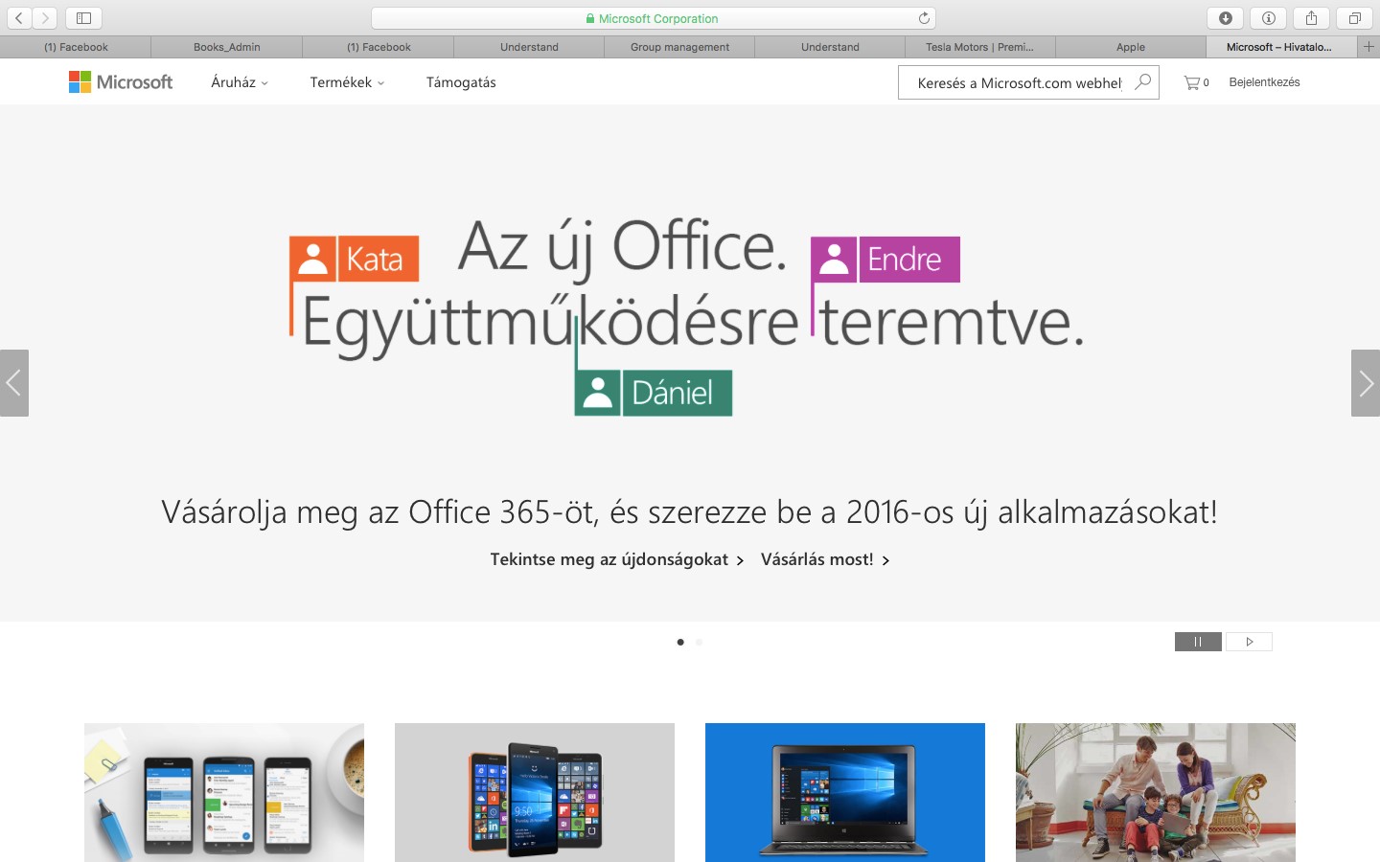Reload the Microsoft page
The image size is (1380, 862).
tap(924, 18)
